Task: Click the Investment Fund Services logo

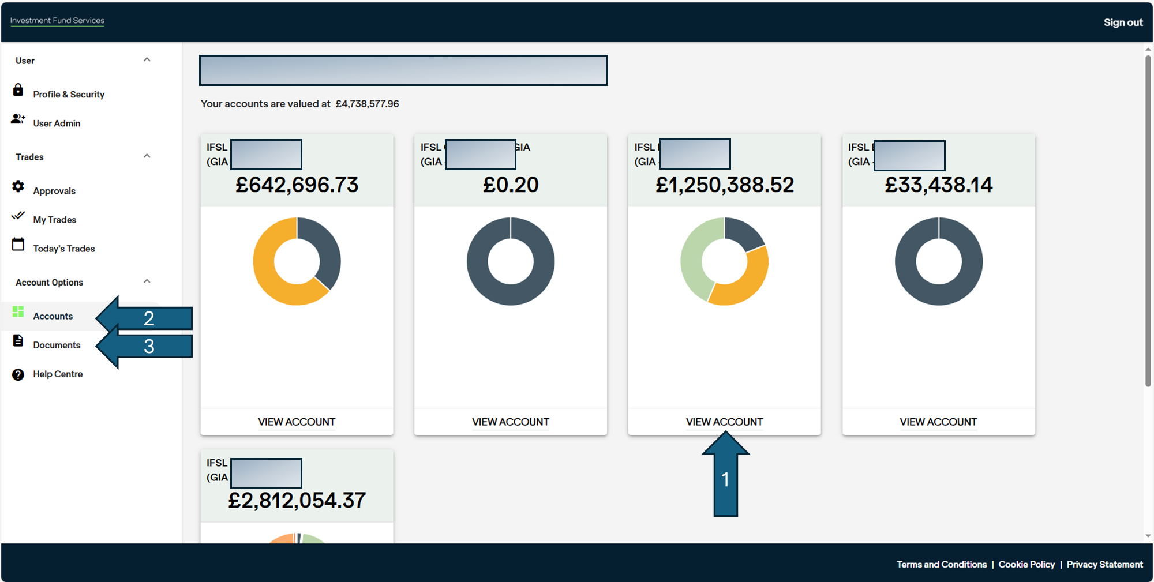Action: tap(57, 21)
